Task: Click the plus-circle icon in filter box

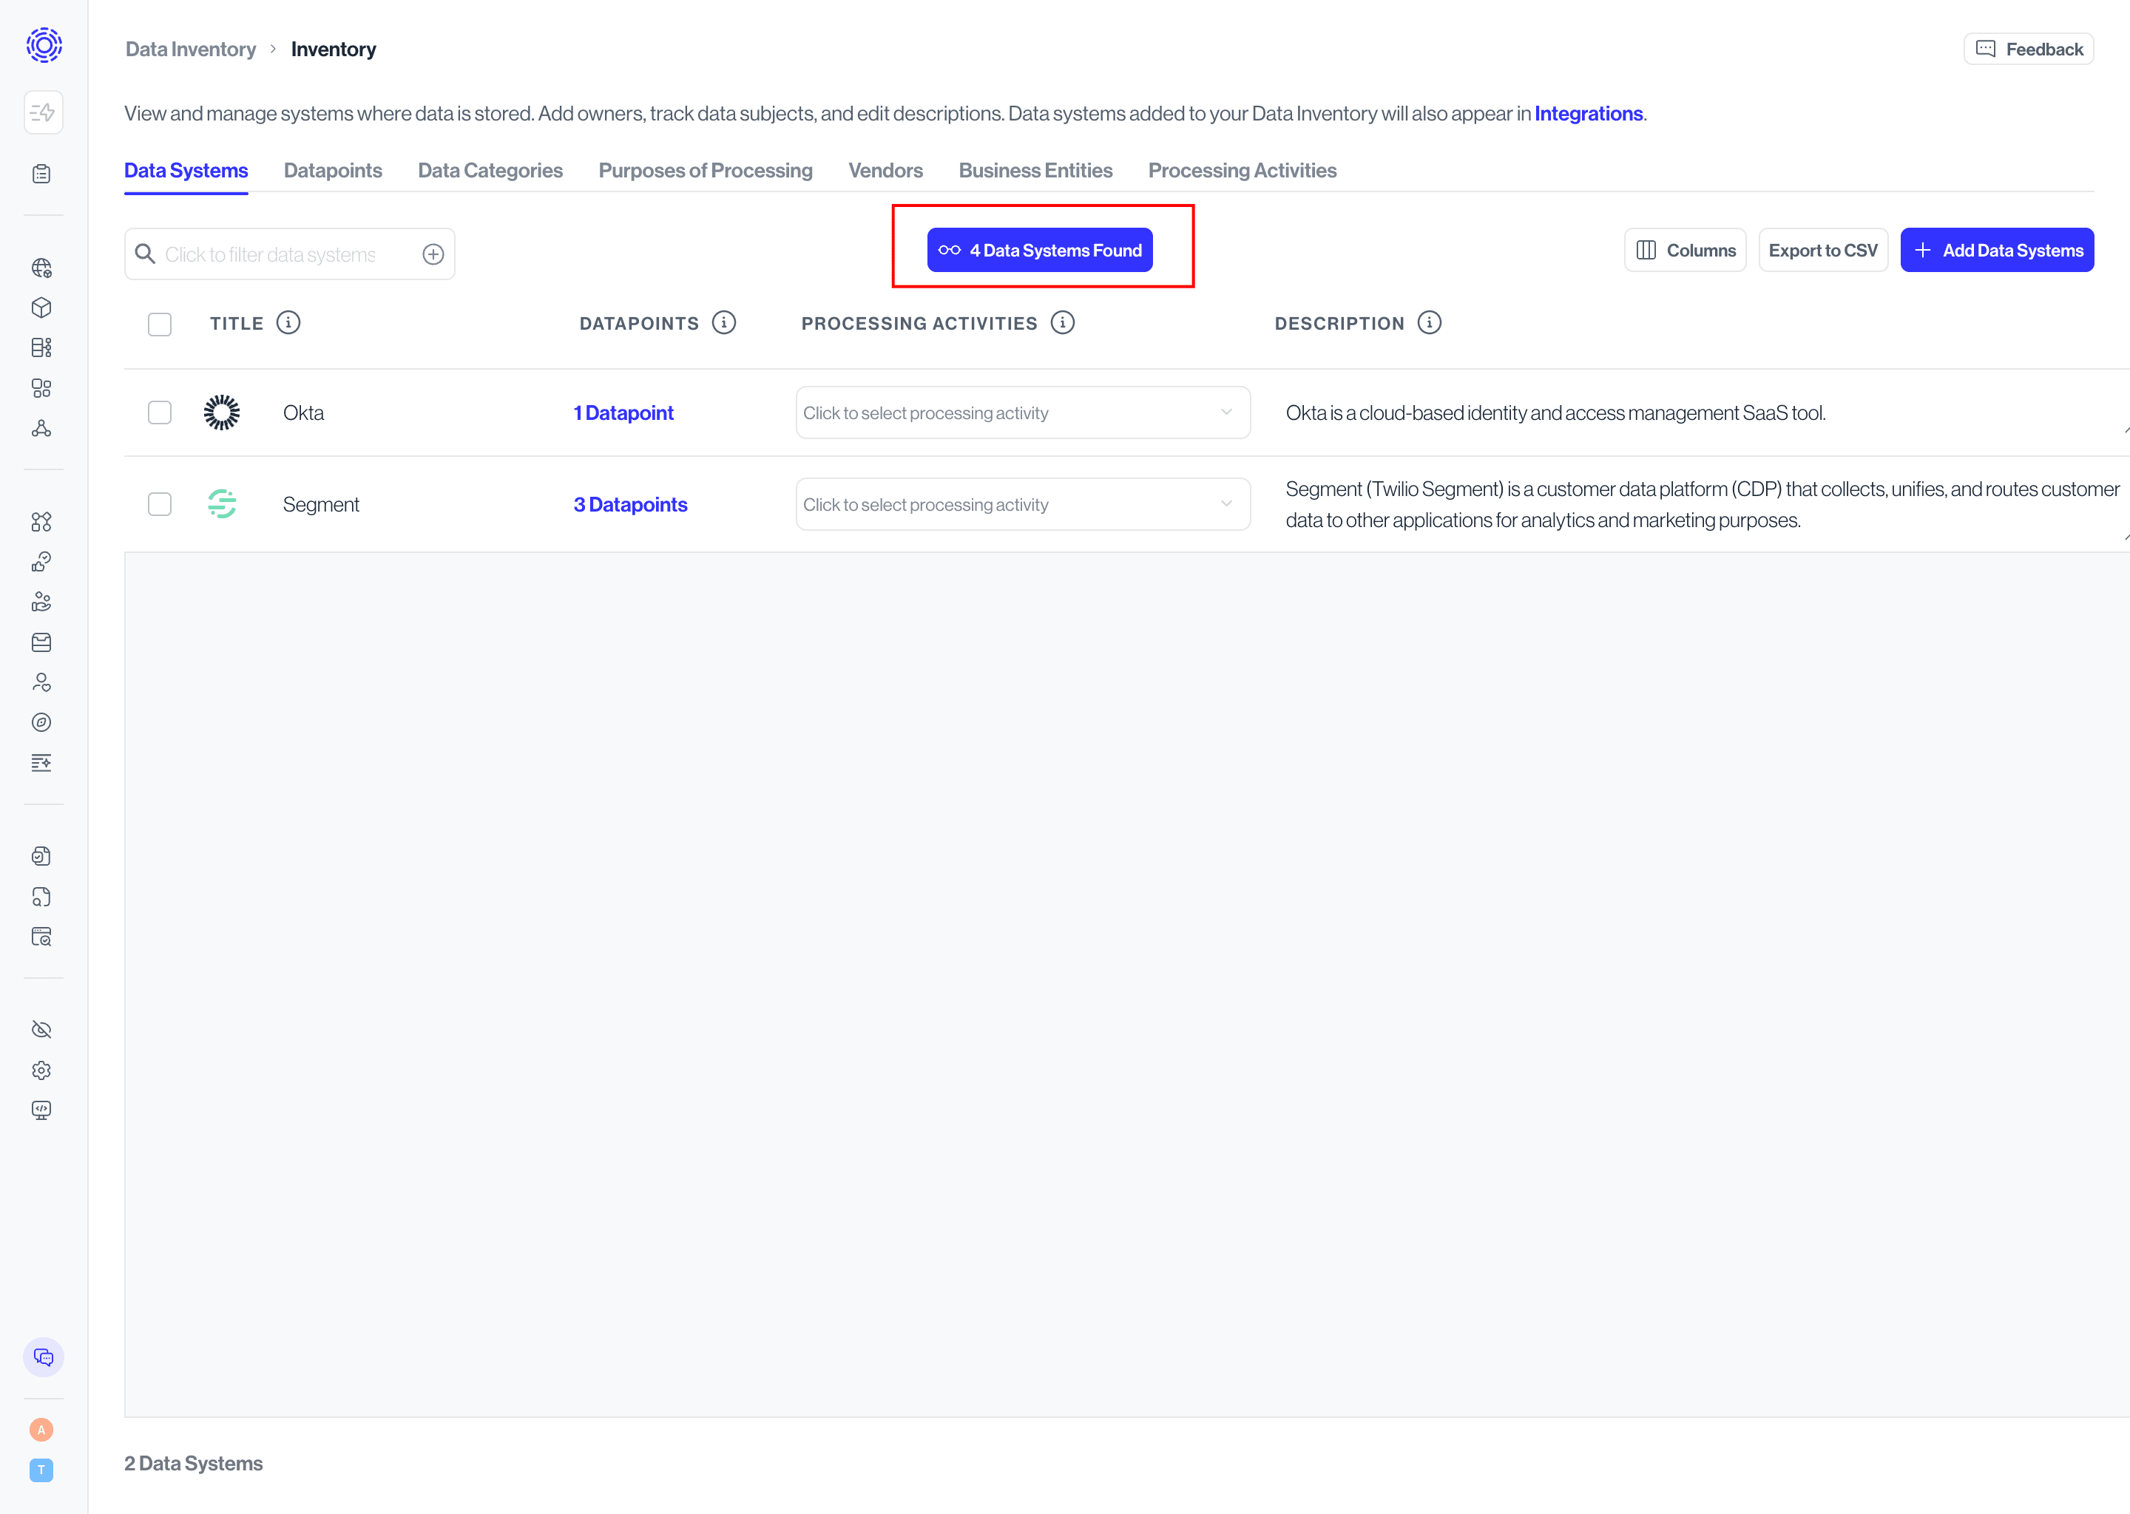Action: (433, 254)
